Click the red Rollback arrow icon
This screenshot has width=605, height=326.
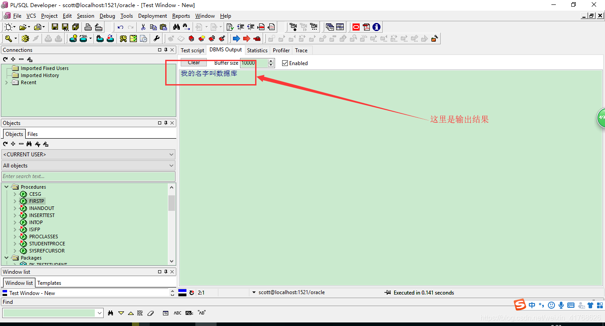pyautogui.click(x=247, y=39)
